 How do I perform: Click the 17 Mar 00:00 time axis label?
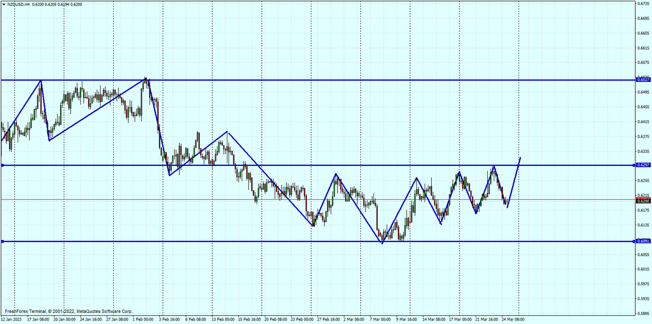[x=460, y=319]
